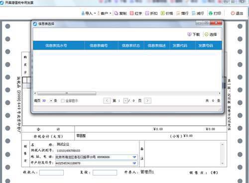The width and height of the screenshot is (249, 183).
Task: Maximize the 信息表选择 dialog
Action: tap(206, 23)
